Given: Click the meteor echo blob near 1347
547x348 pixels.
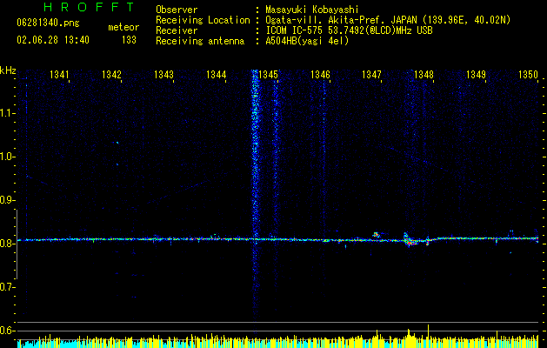Looking at the screenshot, I should pos(376,235).
